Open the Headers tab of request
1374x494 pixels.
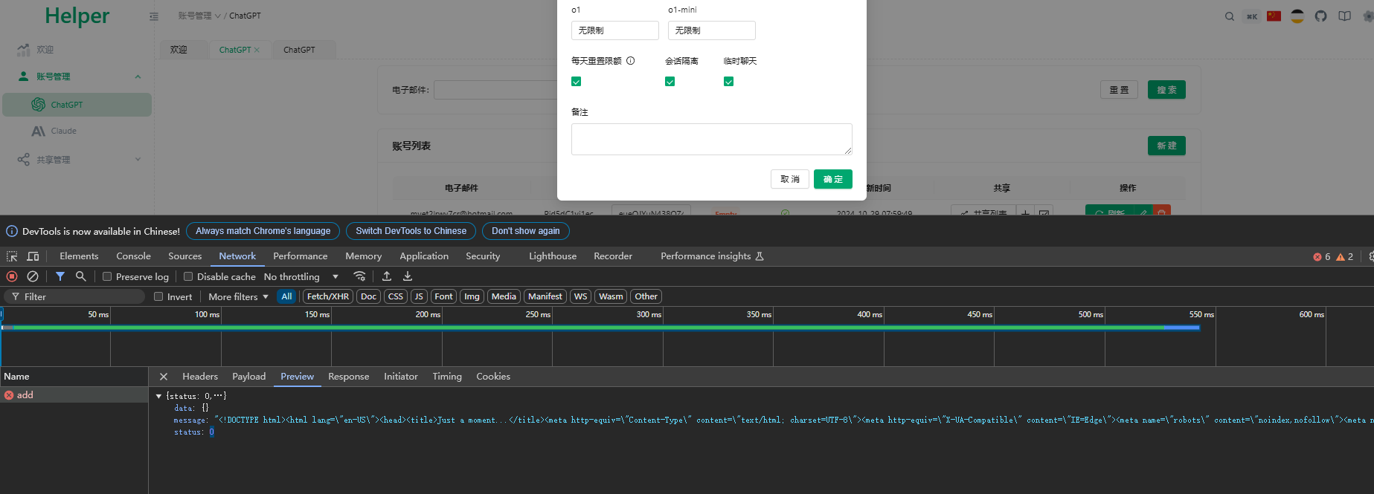pos(200,377)
